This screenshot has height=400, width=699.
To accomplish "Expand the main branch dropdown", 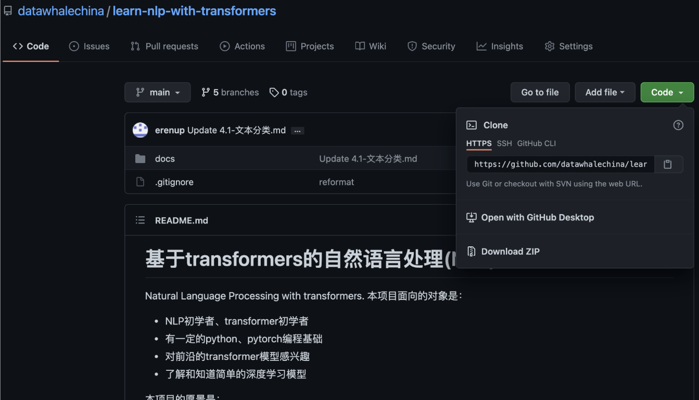I will (x=157, y=92).
